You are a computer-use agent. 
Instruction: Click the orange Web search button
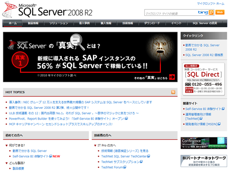coord(220,12)
